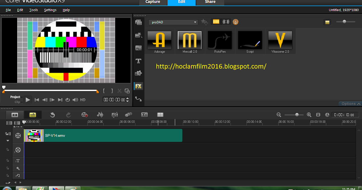Image resolution: width=362 pixels, height=190 pixels.
Task: Zoom in on the timeline
Action: [x=309, y=115]
